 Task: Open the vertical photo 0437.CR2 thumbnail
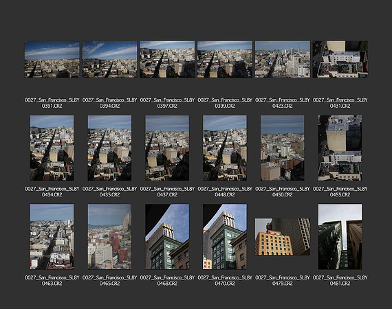[x=167, y=148]
